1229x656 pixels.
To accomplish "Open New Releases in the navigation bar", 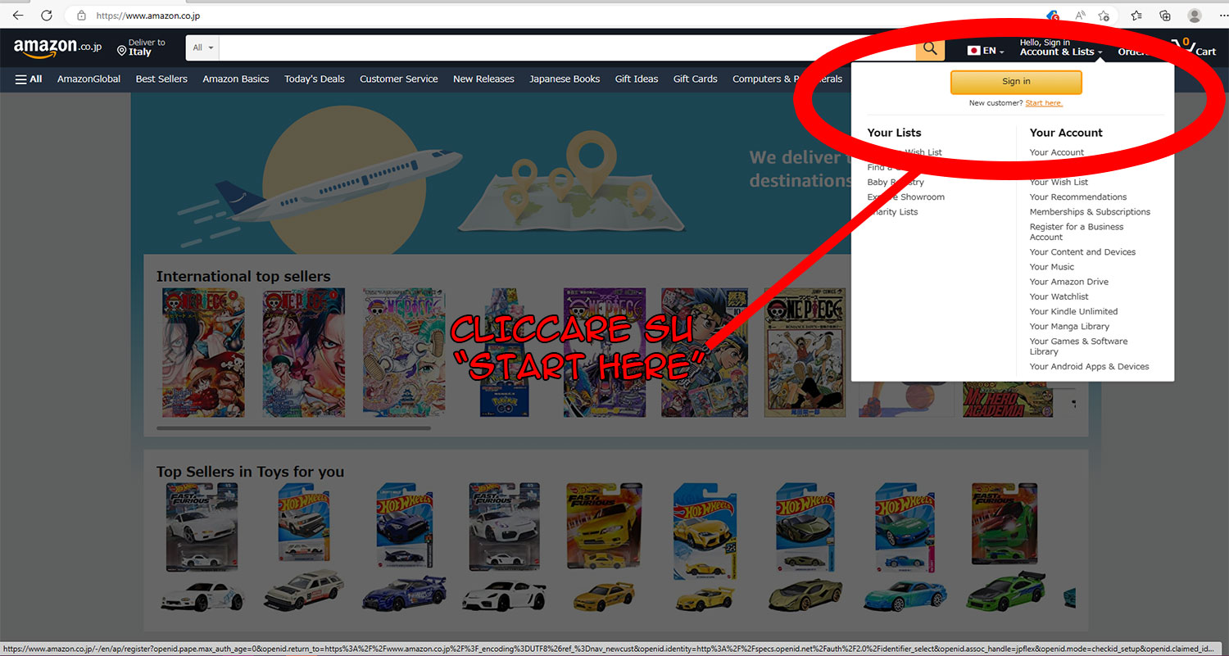I will pyautogui.click(x=483, y=79).
